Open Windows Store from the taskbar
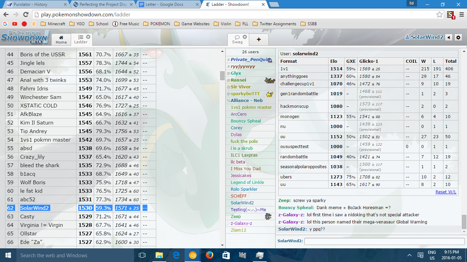 (x=226, y=255)
